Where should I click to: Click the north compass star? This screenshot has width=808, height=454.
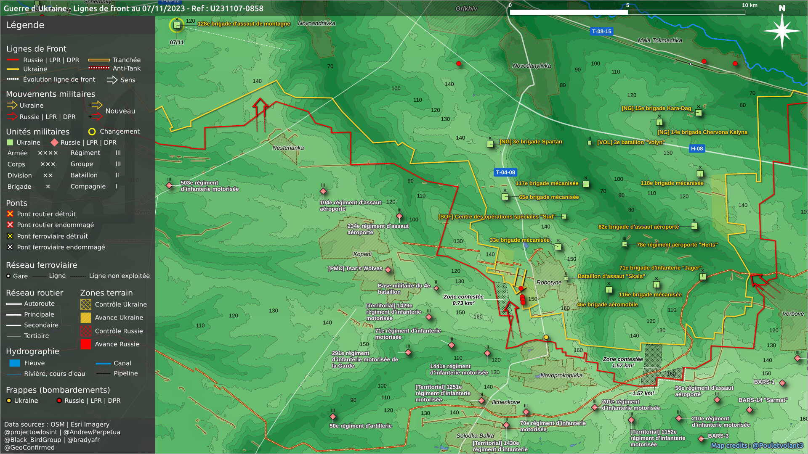(781, 31)
